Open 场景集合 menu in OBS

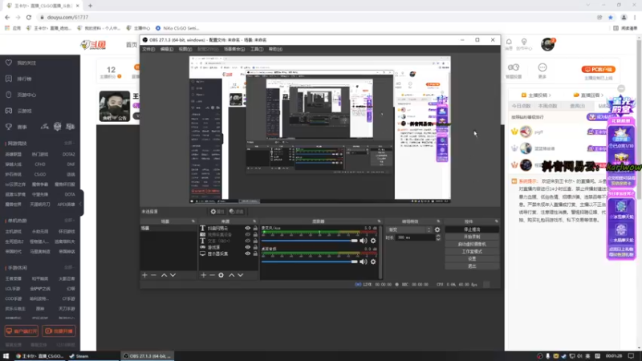click(x=234, y=49)
